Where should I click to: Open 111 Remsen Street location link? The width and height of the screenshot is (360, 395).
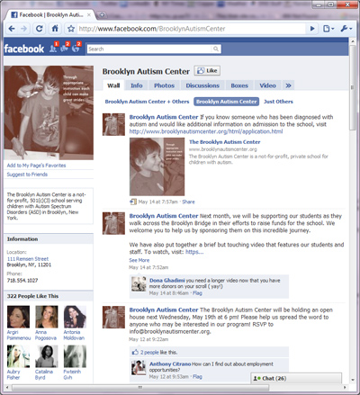28,259
